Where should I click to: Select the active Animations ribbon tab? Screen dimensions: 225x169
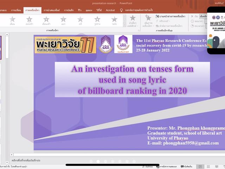(32, 10)
